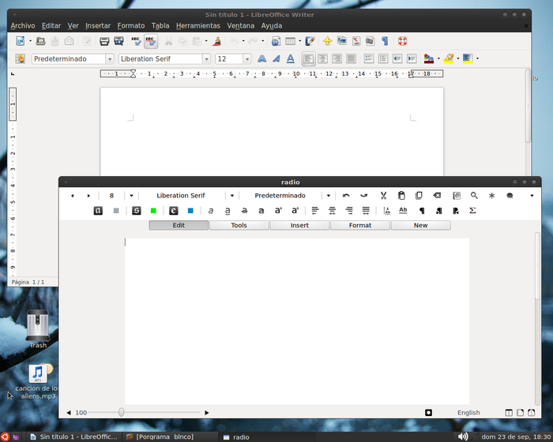Open the Formato menu

tap(131, 25)
